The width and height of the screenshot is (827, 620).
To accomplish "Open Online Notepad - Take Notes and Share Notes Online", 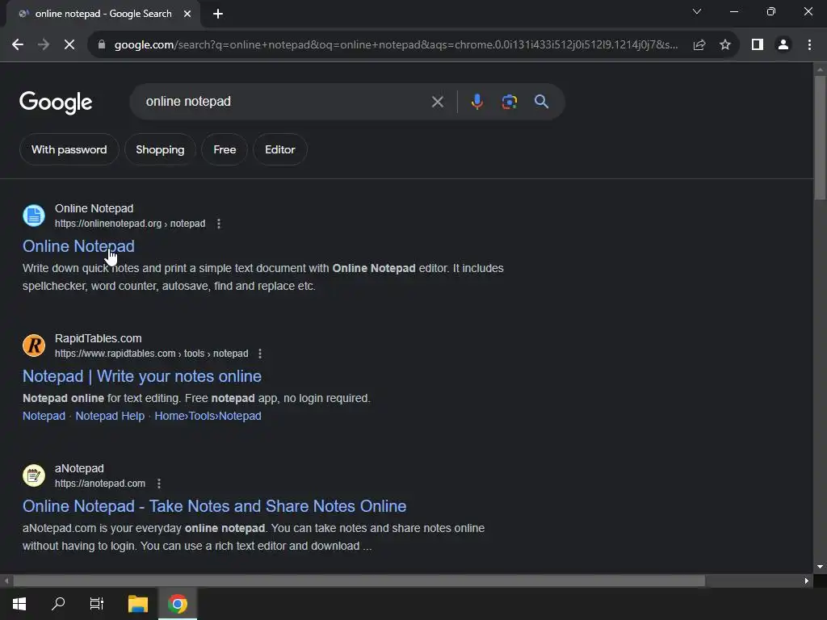I will point(214,506).
